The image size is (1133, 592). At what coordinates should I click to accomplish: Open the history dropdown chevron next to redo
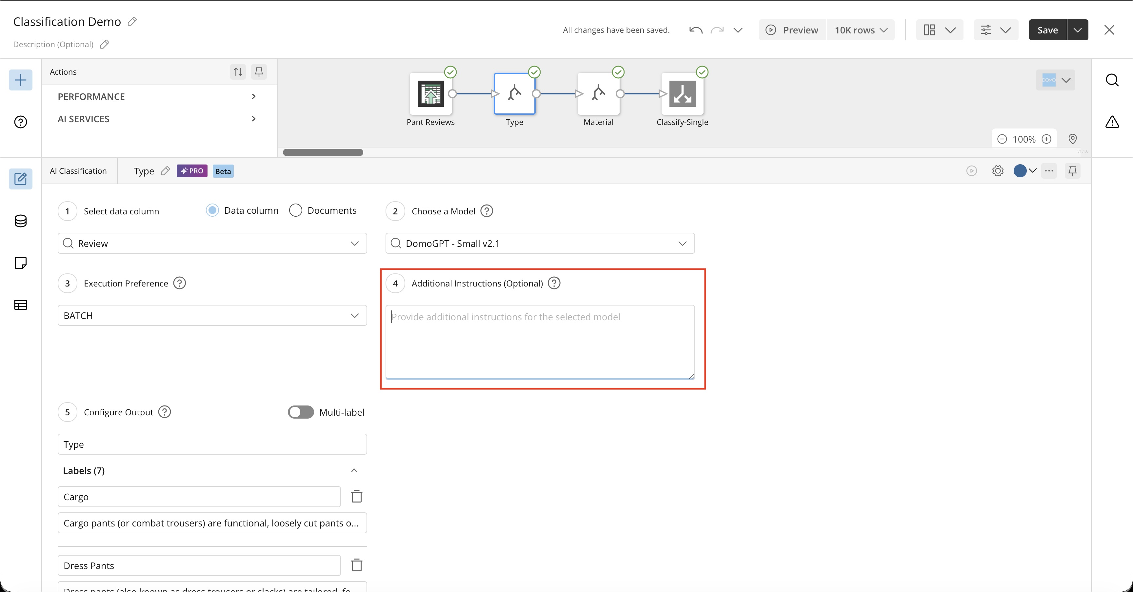point(738,30)
